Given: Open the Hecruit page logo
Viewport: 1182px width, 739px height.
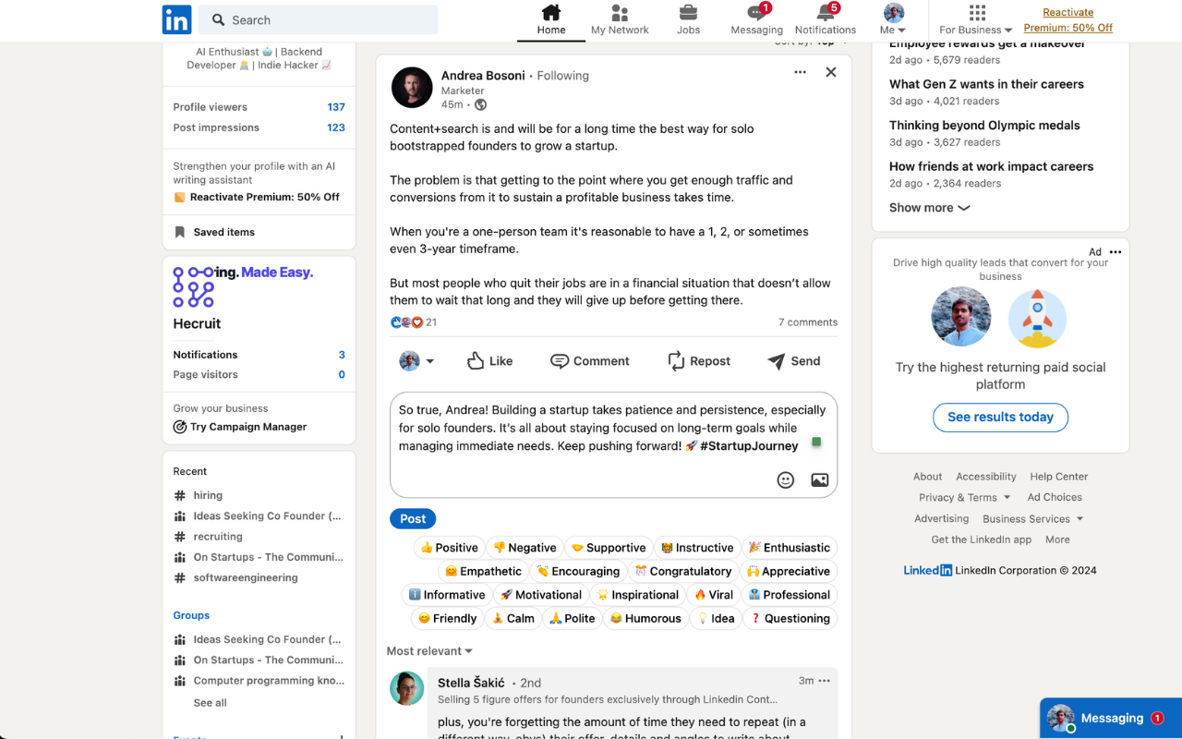Looking at the screenshot, I should (x=194, y=287).
